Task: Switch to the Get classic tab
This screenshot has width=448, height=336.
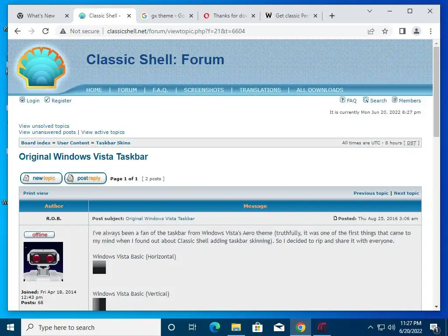Action: pos(292,16)
